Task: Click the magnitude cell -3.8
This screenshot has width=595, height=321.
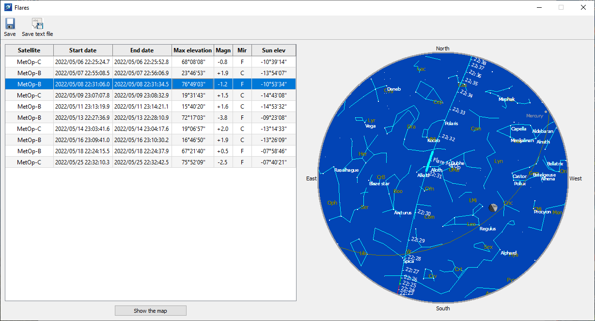Action: click(x=223, y=118)
